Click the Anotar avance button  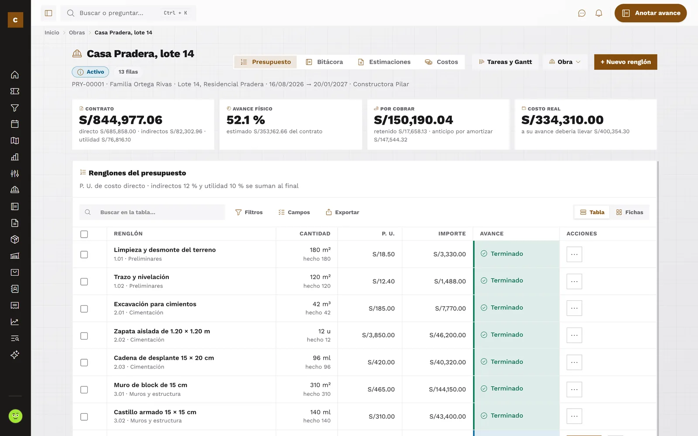tap(650, 13)
